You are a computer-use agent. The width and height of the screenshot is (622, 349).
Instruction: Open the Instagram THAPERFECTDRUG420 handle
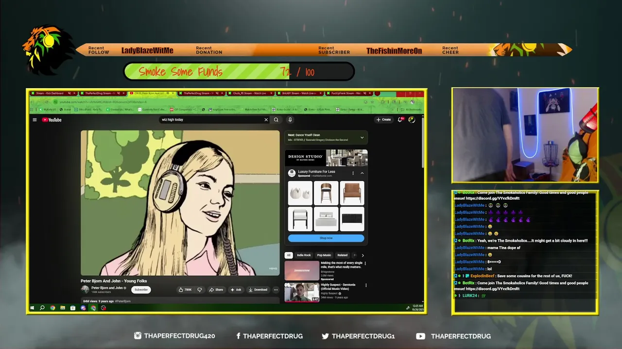pos(174,336)
